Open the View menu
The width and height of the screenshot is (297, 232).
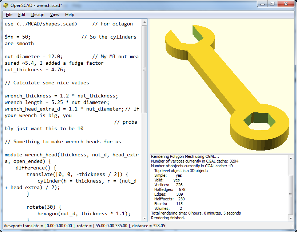pyautogui.click(x=55, y=15)
